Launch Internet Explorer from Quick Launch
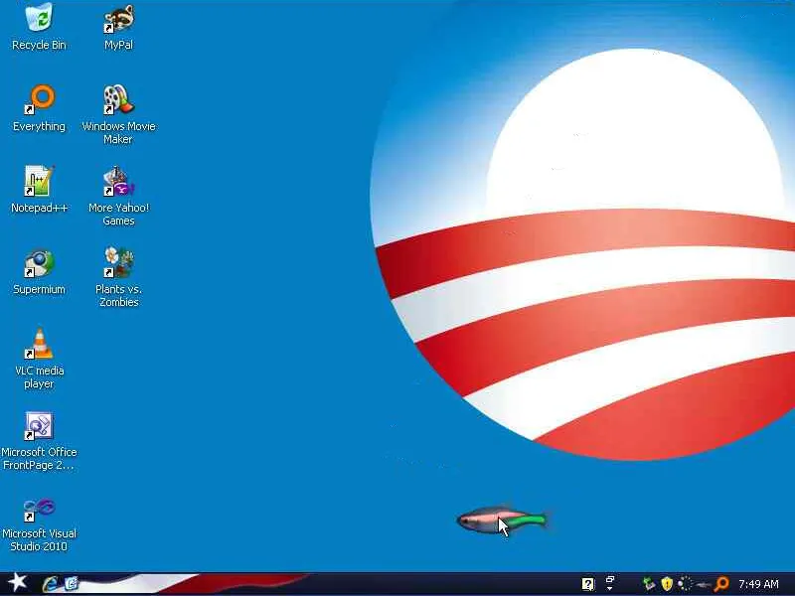This screenshot has height=596, width=795. [50, 584]
